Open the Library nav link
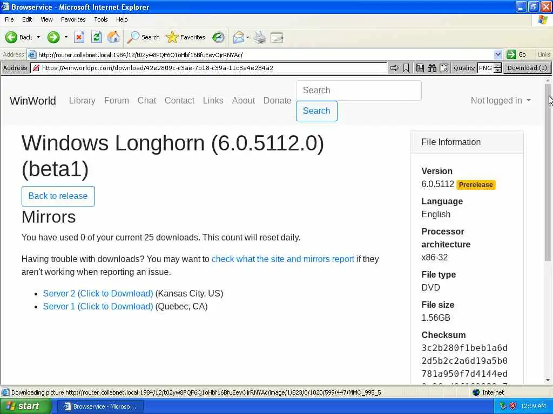553x414 pixels. [82, 101]
